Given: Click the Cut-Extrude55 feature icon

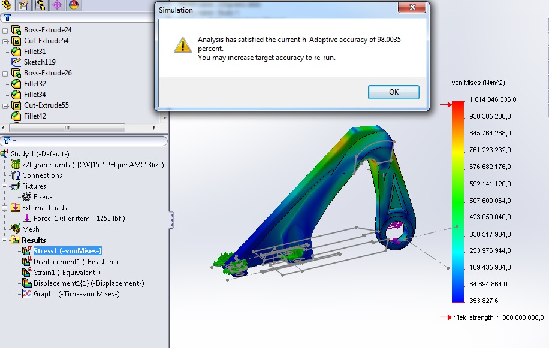Looking at the screenshot, I should click(16, 105).
